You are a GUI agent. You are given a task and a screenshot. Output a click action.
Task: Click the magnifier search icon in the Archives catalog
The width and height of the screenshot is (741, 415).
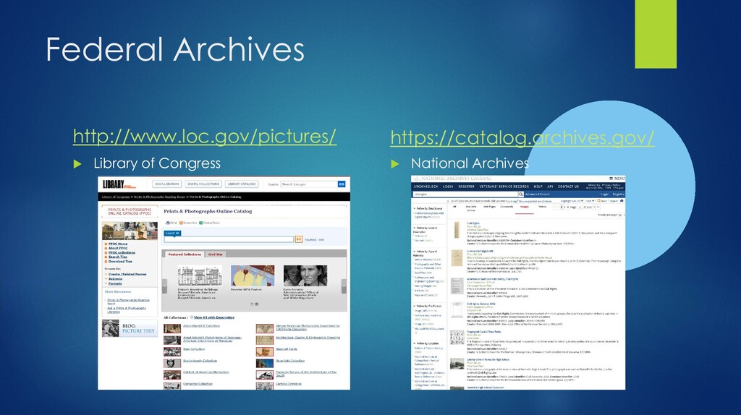tap(521, 194)
